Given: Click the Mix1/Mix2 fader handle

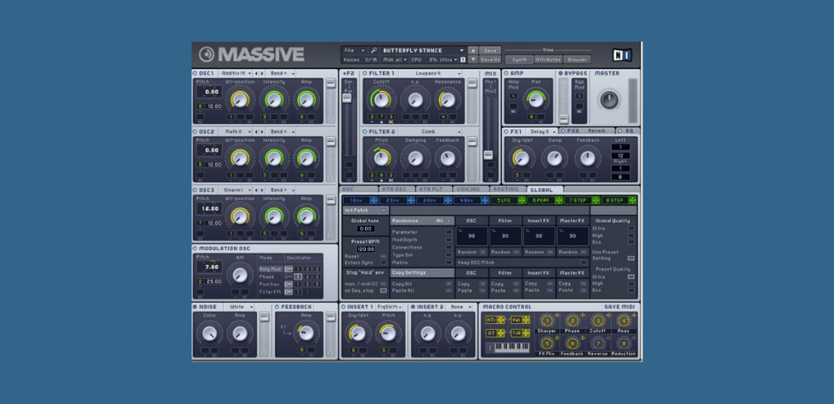Looking at the screenshot, I should coord(488,155).
